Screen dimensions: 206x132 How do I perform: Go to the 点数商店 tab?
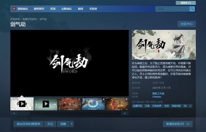66,9
